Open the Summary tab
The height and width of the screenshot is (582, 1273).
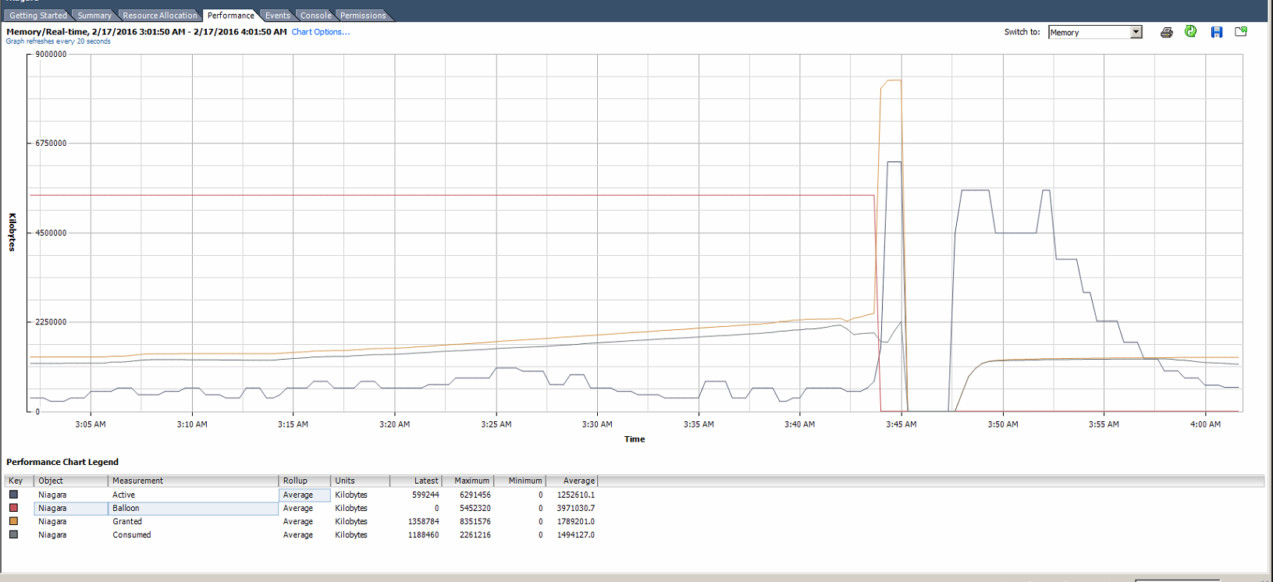[94, 16]
